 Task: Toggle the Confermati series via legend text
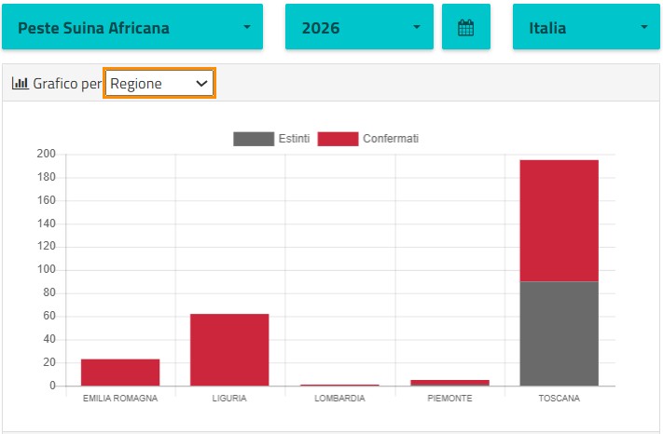point(391,139)
